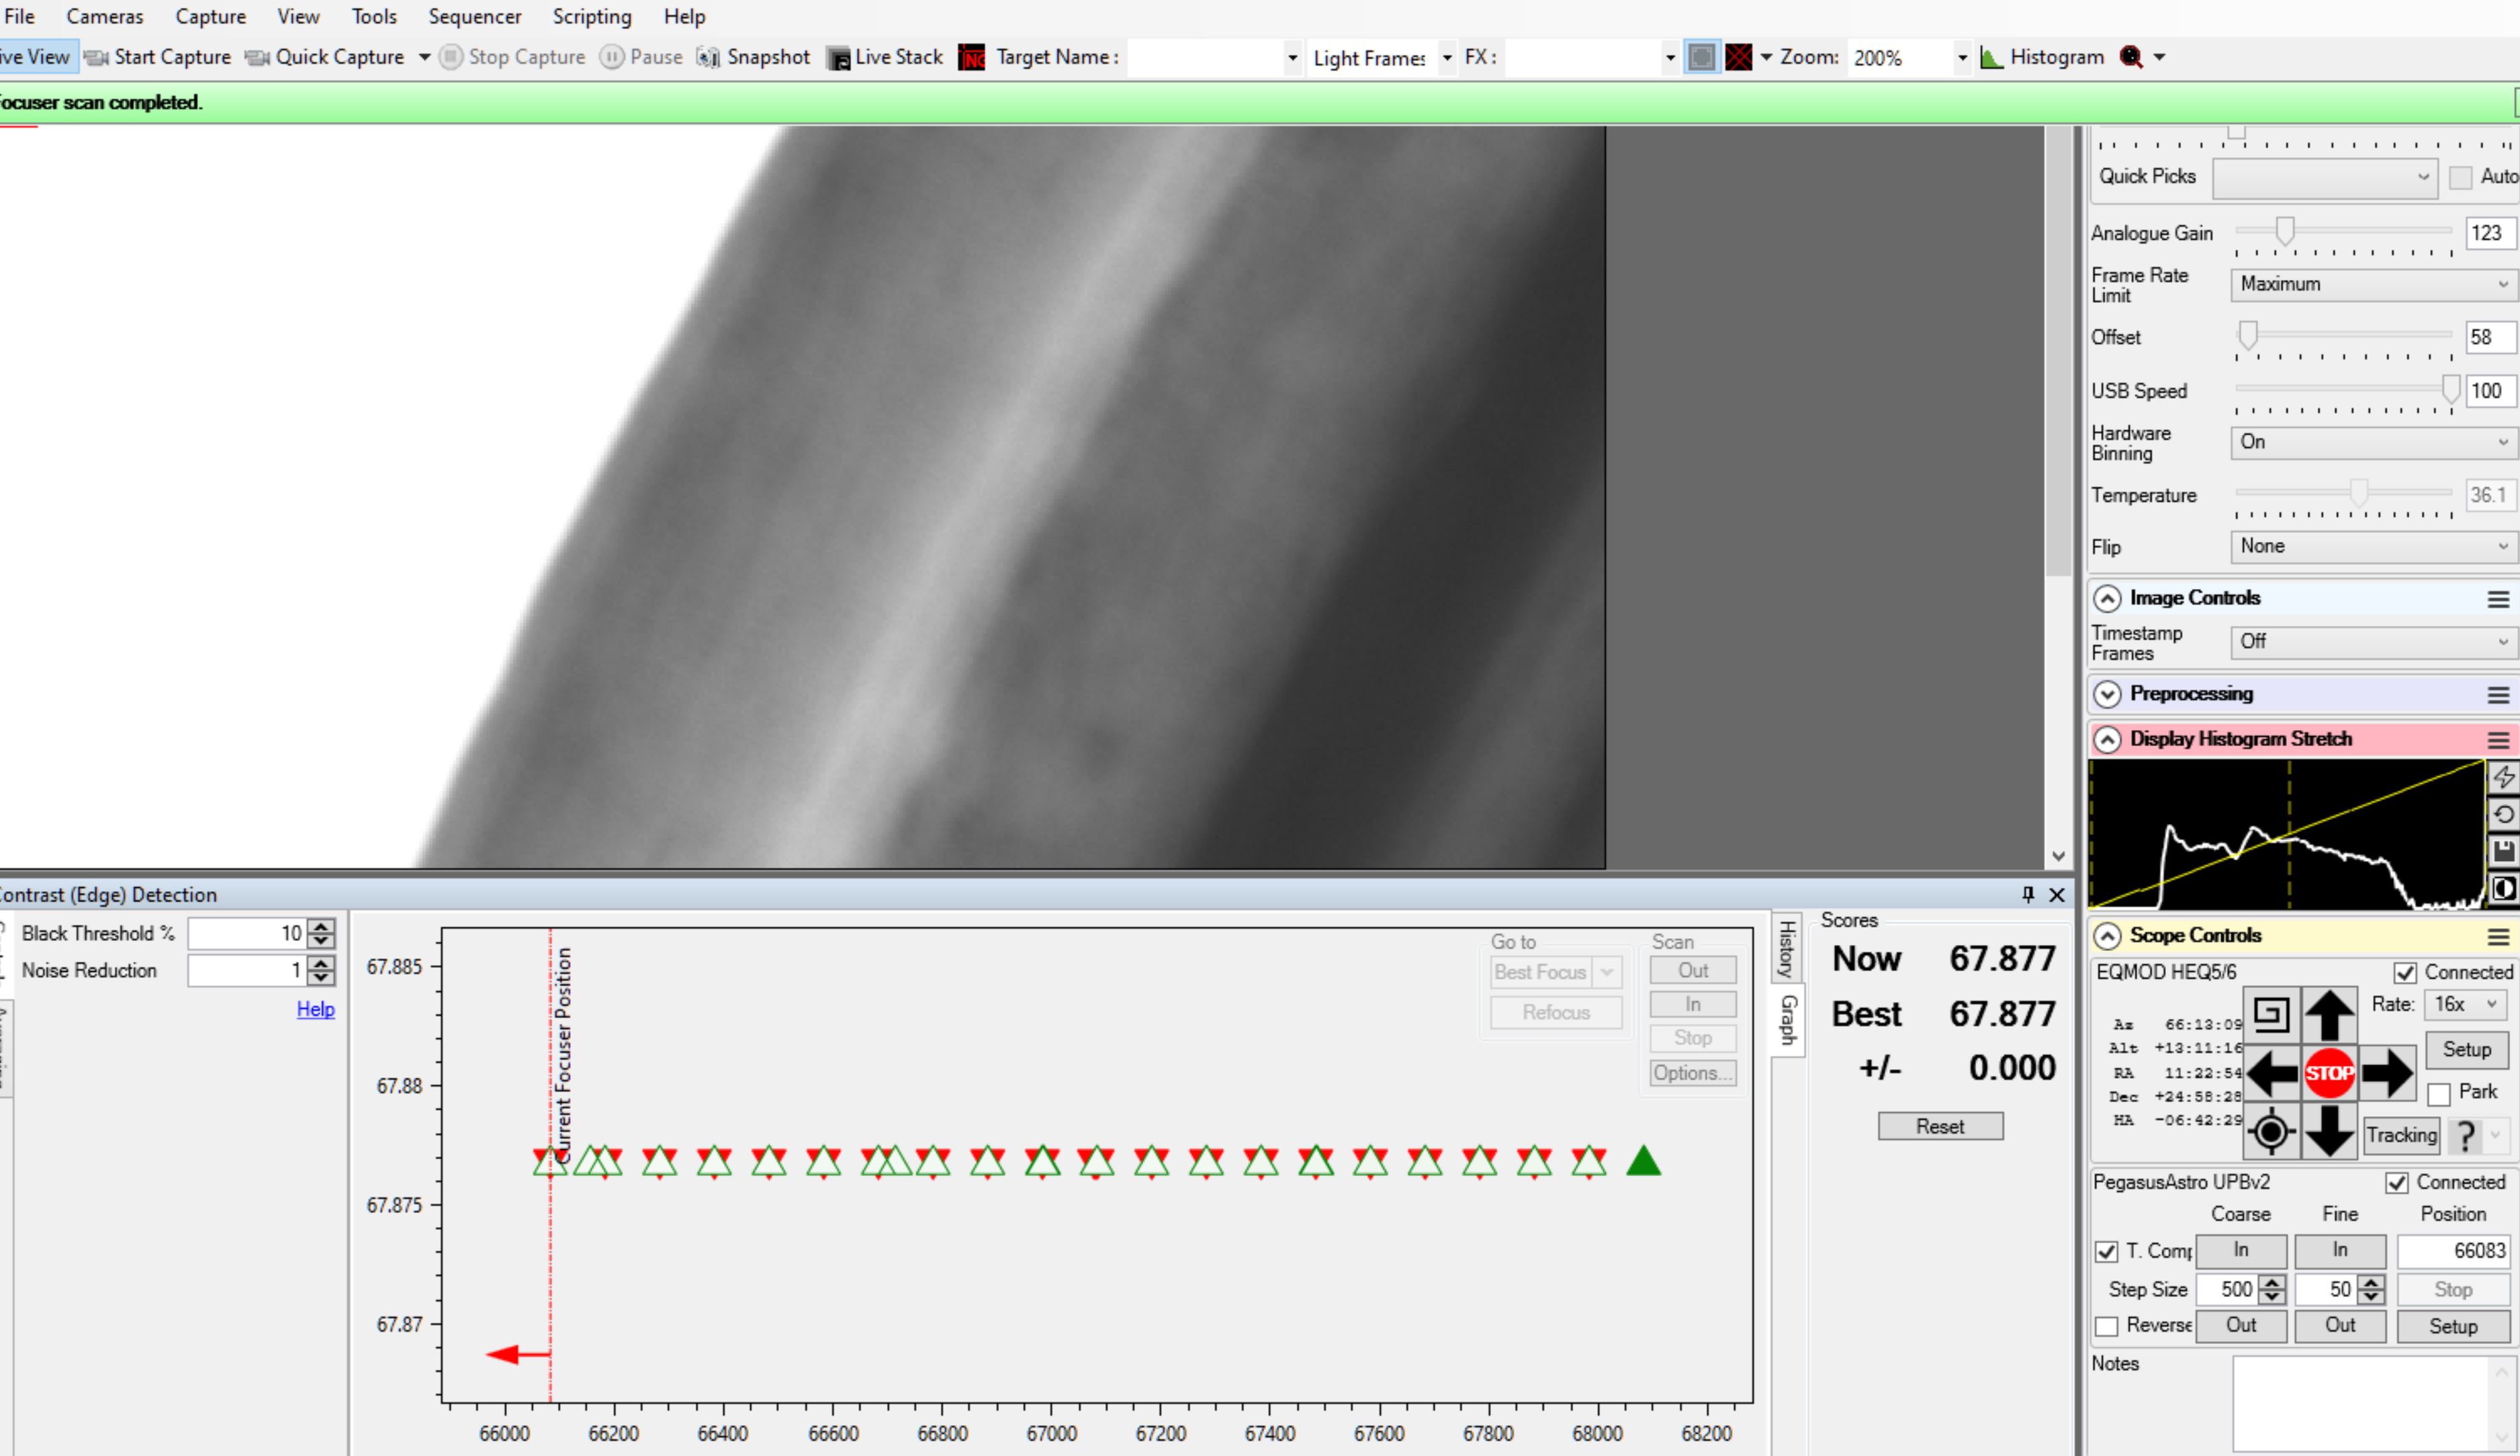Slew the scope right with right arrow
The width and height of the screenshot is (2520, 1456).
2388,1073
